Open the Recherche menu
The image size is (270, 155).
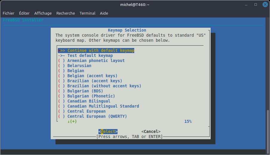click(x=66, y=13)
